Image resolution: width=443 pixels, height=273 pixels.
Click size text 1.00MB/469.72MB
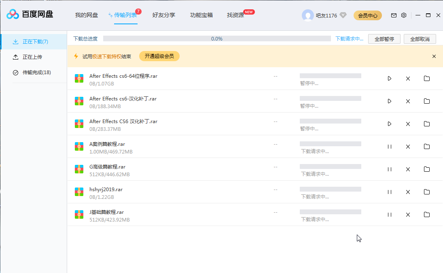(x=111, y=152)
